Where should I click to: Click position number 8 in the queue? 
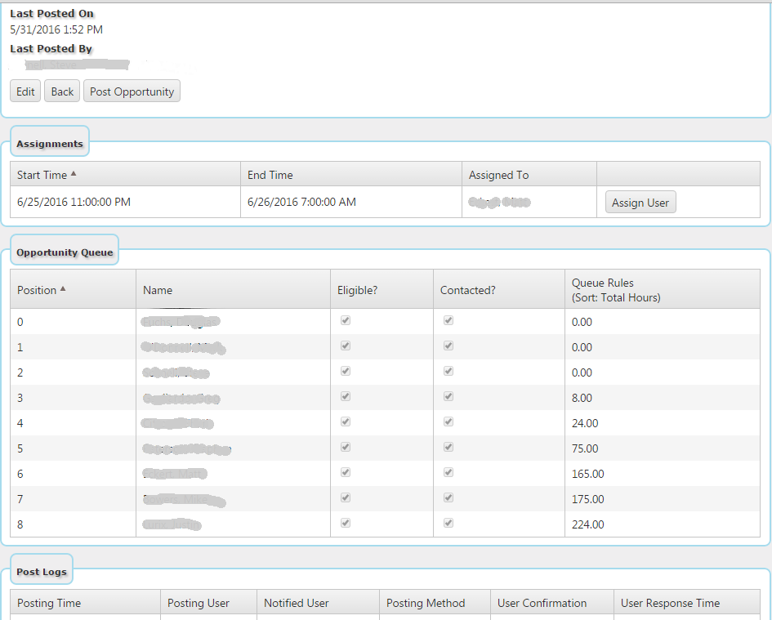pyautogui.click(x=20, y=524)
